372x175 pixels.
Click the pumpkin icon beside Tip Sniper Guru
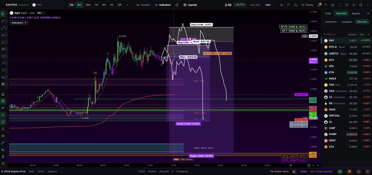pyautogui.click(x=294, y=171)
